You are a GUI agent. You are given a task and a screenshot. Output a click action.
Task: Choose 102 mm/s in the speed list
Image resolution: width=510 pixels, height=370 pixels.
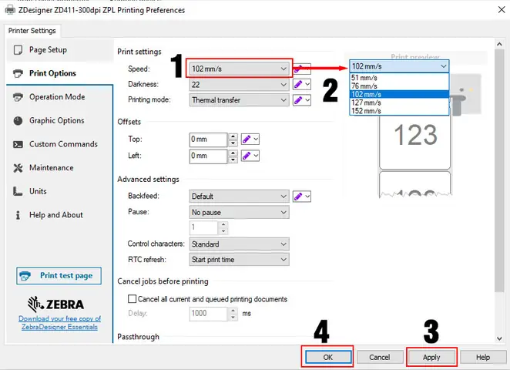coord(399,94)
